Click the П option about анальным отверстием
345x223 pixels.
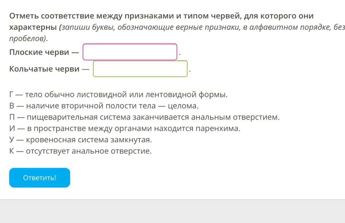click(x=144, y=117)
